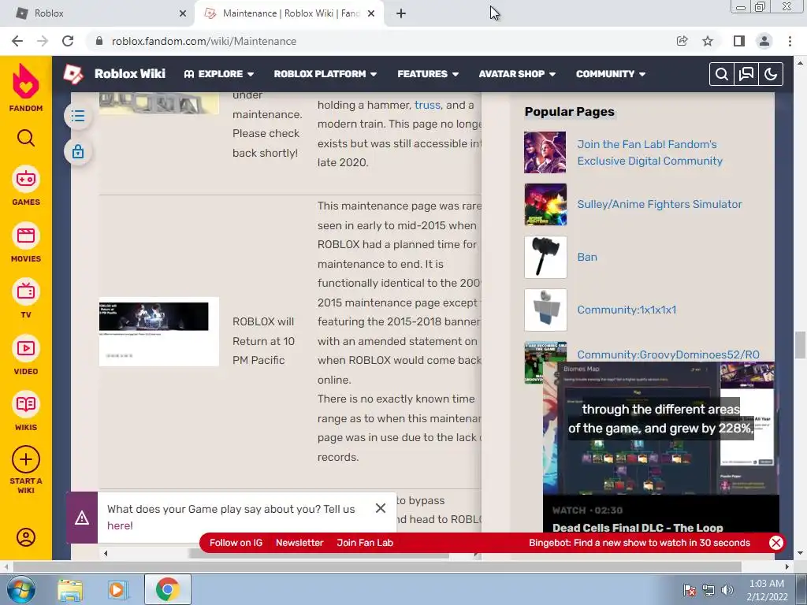Open the volume tray icon

[x=727, y=590]
